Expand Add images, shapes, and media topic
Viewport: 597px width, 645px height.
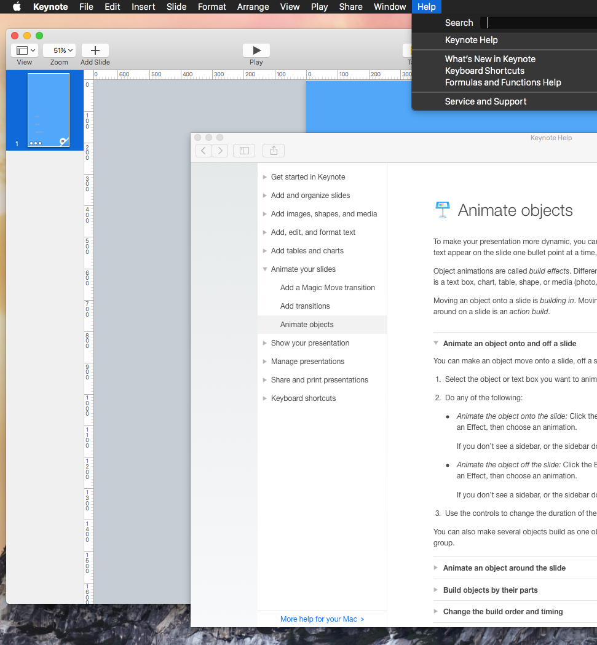point(264,214)
